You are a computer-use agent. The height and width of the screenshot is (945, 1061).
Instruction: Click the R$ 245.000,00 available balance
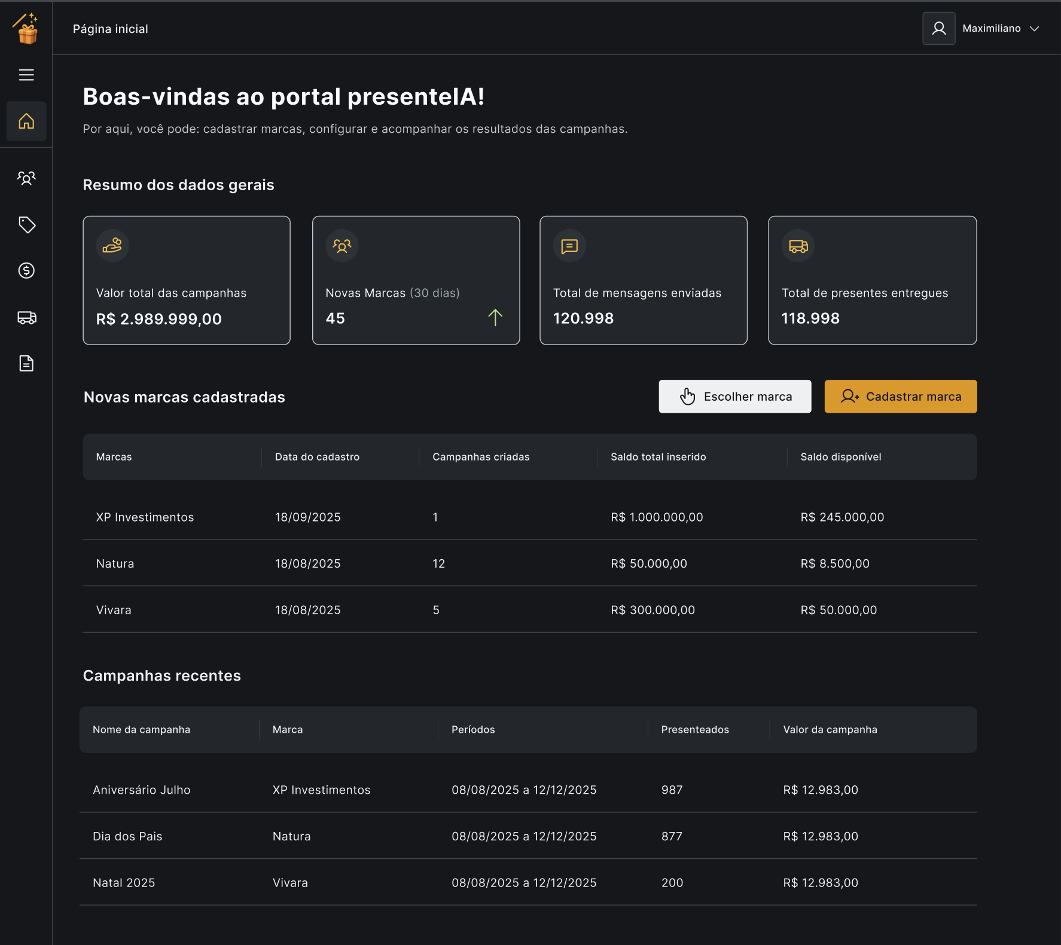pos(842,517)
